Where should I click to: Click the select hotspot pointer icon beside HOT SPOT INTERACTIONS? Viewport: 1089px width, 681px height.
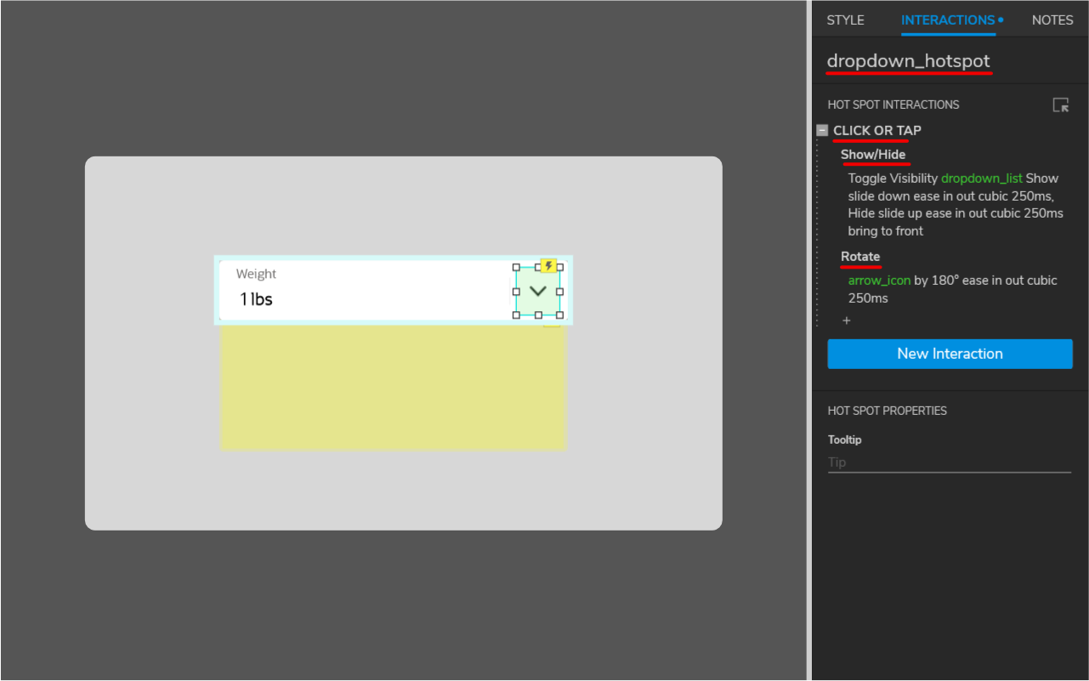[x=1060, y=105]
